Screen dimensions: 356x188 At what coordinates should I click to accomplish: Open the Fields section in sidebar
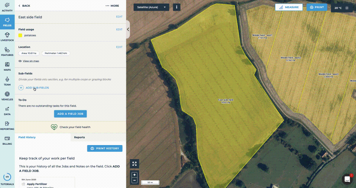coord(7,22)
